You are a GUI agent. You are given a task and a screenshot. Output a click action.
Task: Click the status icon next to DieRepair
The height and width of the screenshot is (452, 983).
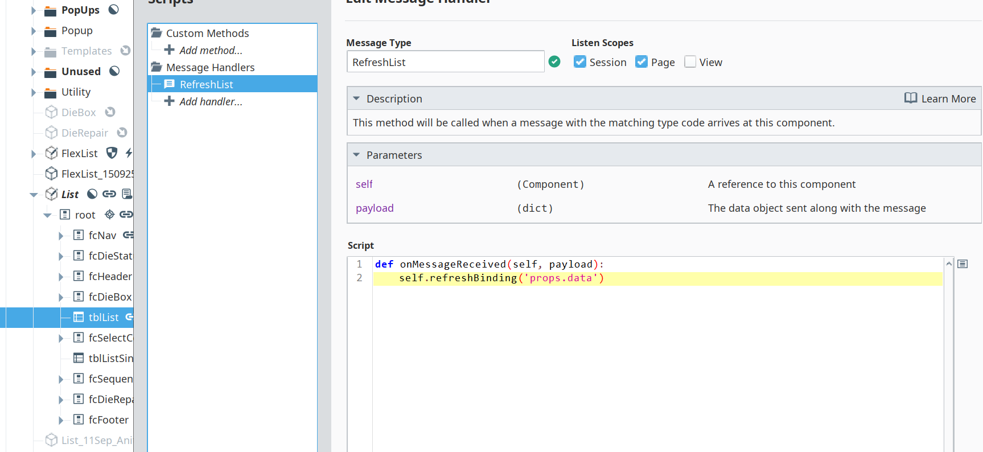click(122, 133)
